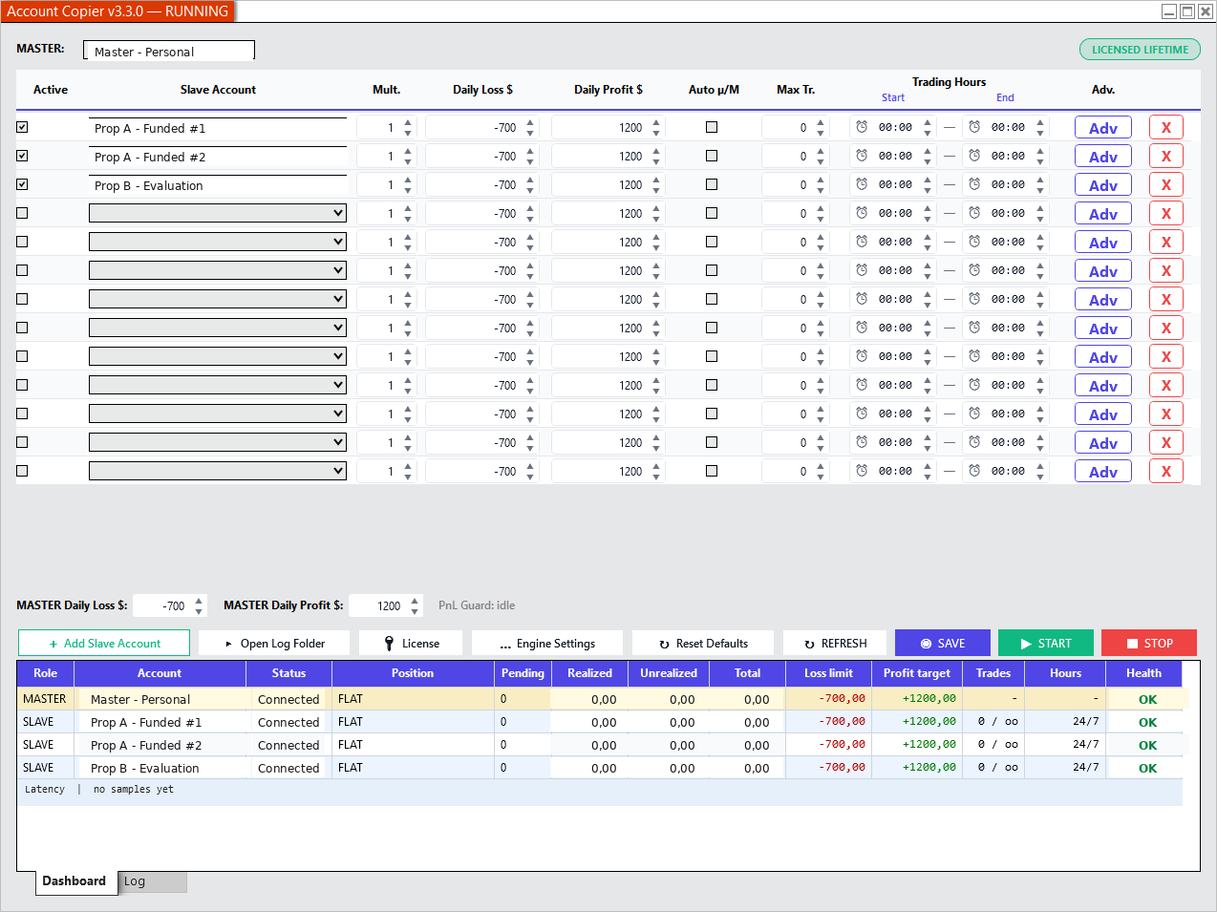Decrease end time for Prop B - Evaluation

pyautogui.click(x=1040, y=190)
